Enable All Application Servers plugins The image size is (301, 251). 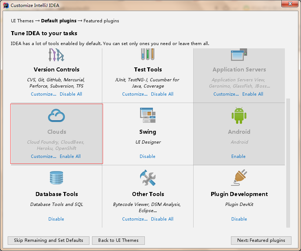253,94
